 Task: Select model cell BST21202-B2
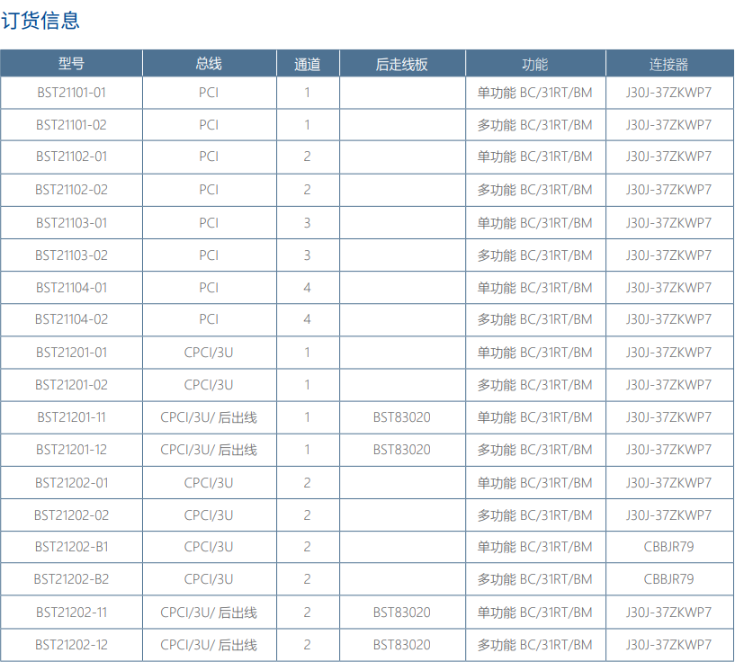click(71, 579)
